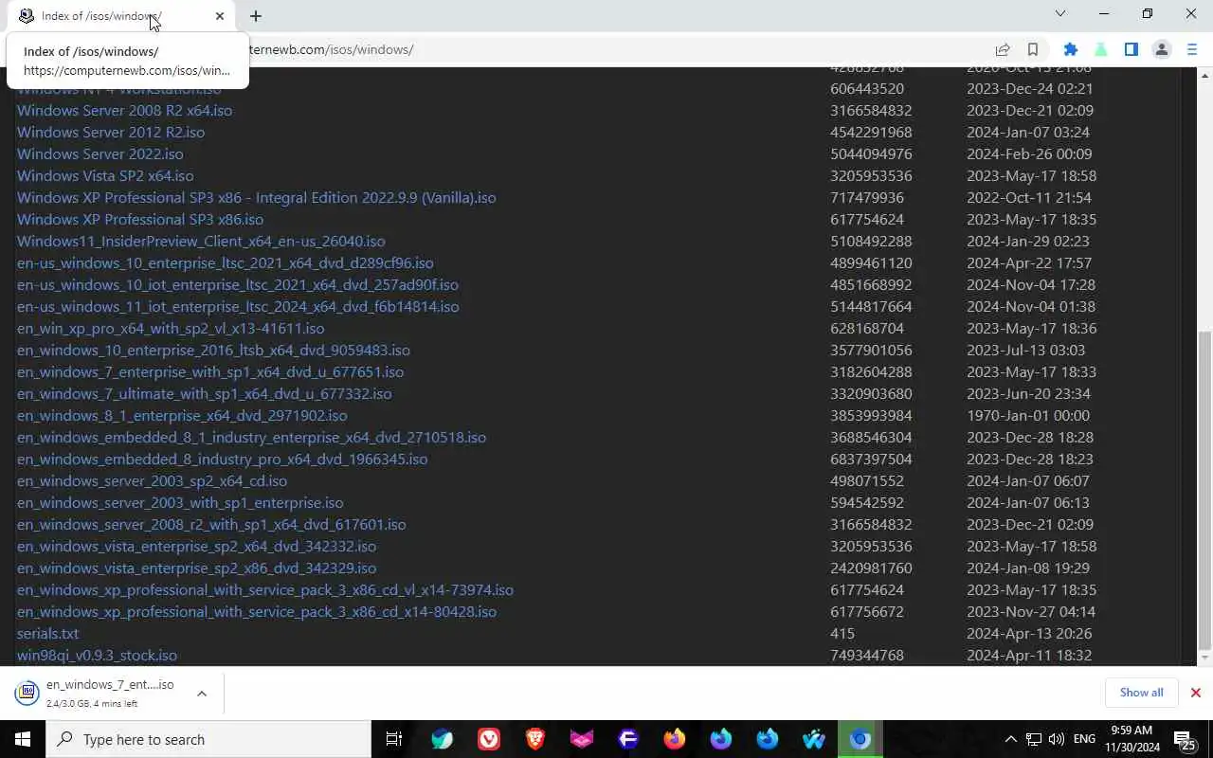Screen dimensions: 1213x758
Task: Focus the address bar URL field
Action: click(606, 49)
